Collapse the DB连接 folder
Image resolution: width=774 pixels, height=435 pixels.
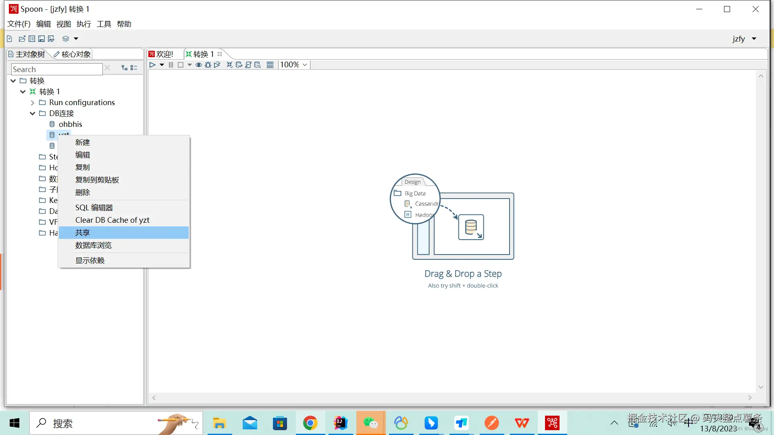pos(33,114)
